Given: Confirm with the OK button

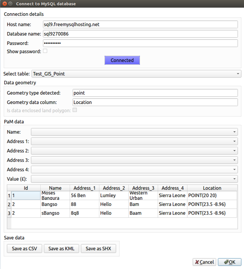Looking at the screenshot, I should (x=230, y=262).
